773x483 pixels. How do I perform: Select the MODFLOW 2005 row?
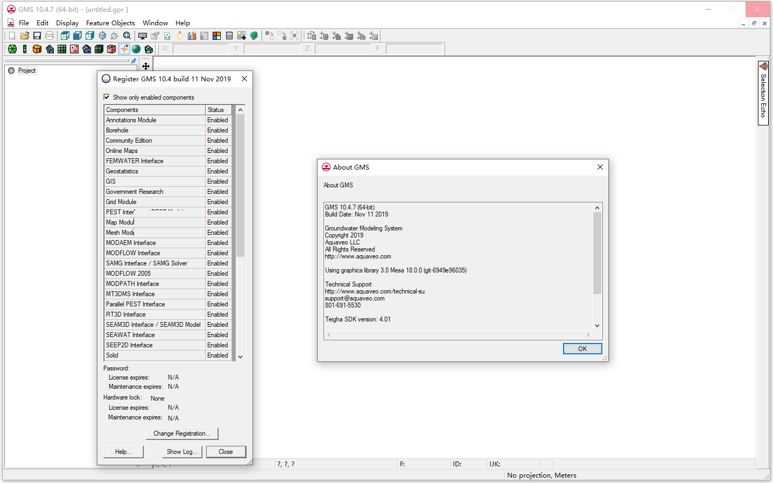(168, 274)
